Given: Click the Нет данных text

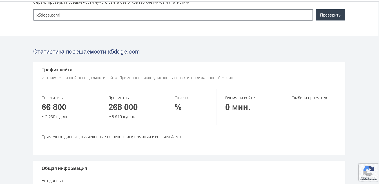Looking at the screenshot, I should tap(52, 181).
